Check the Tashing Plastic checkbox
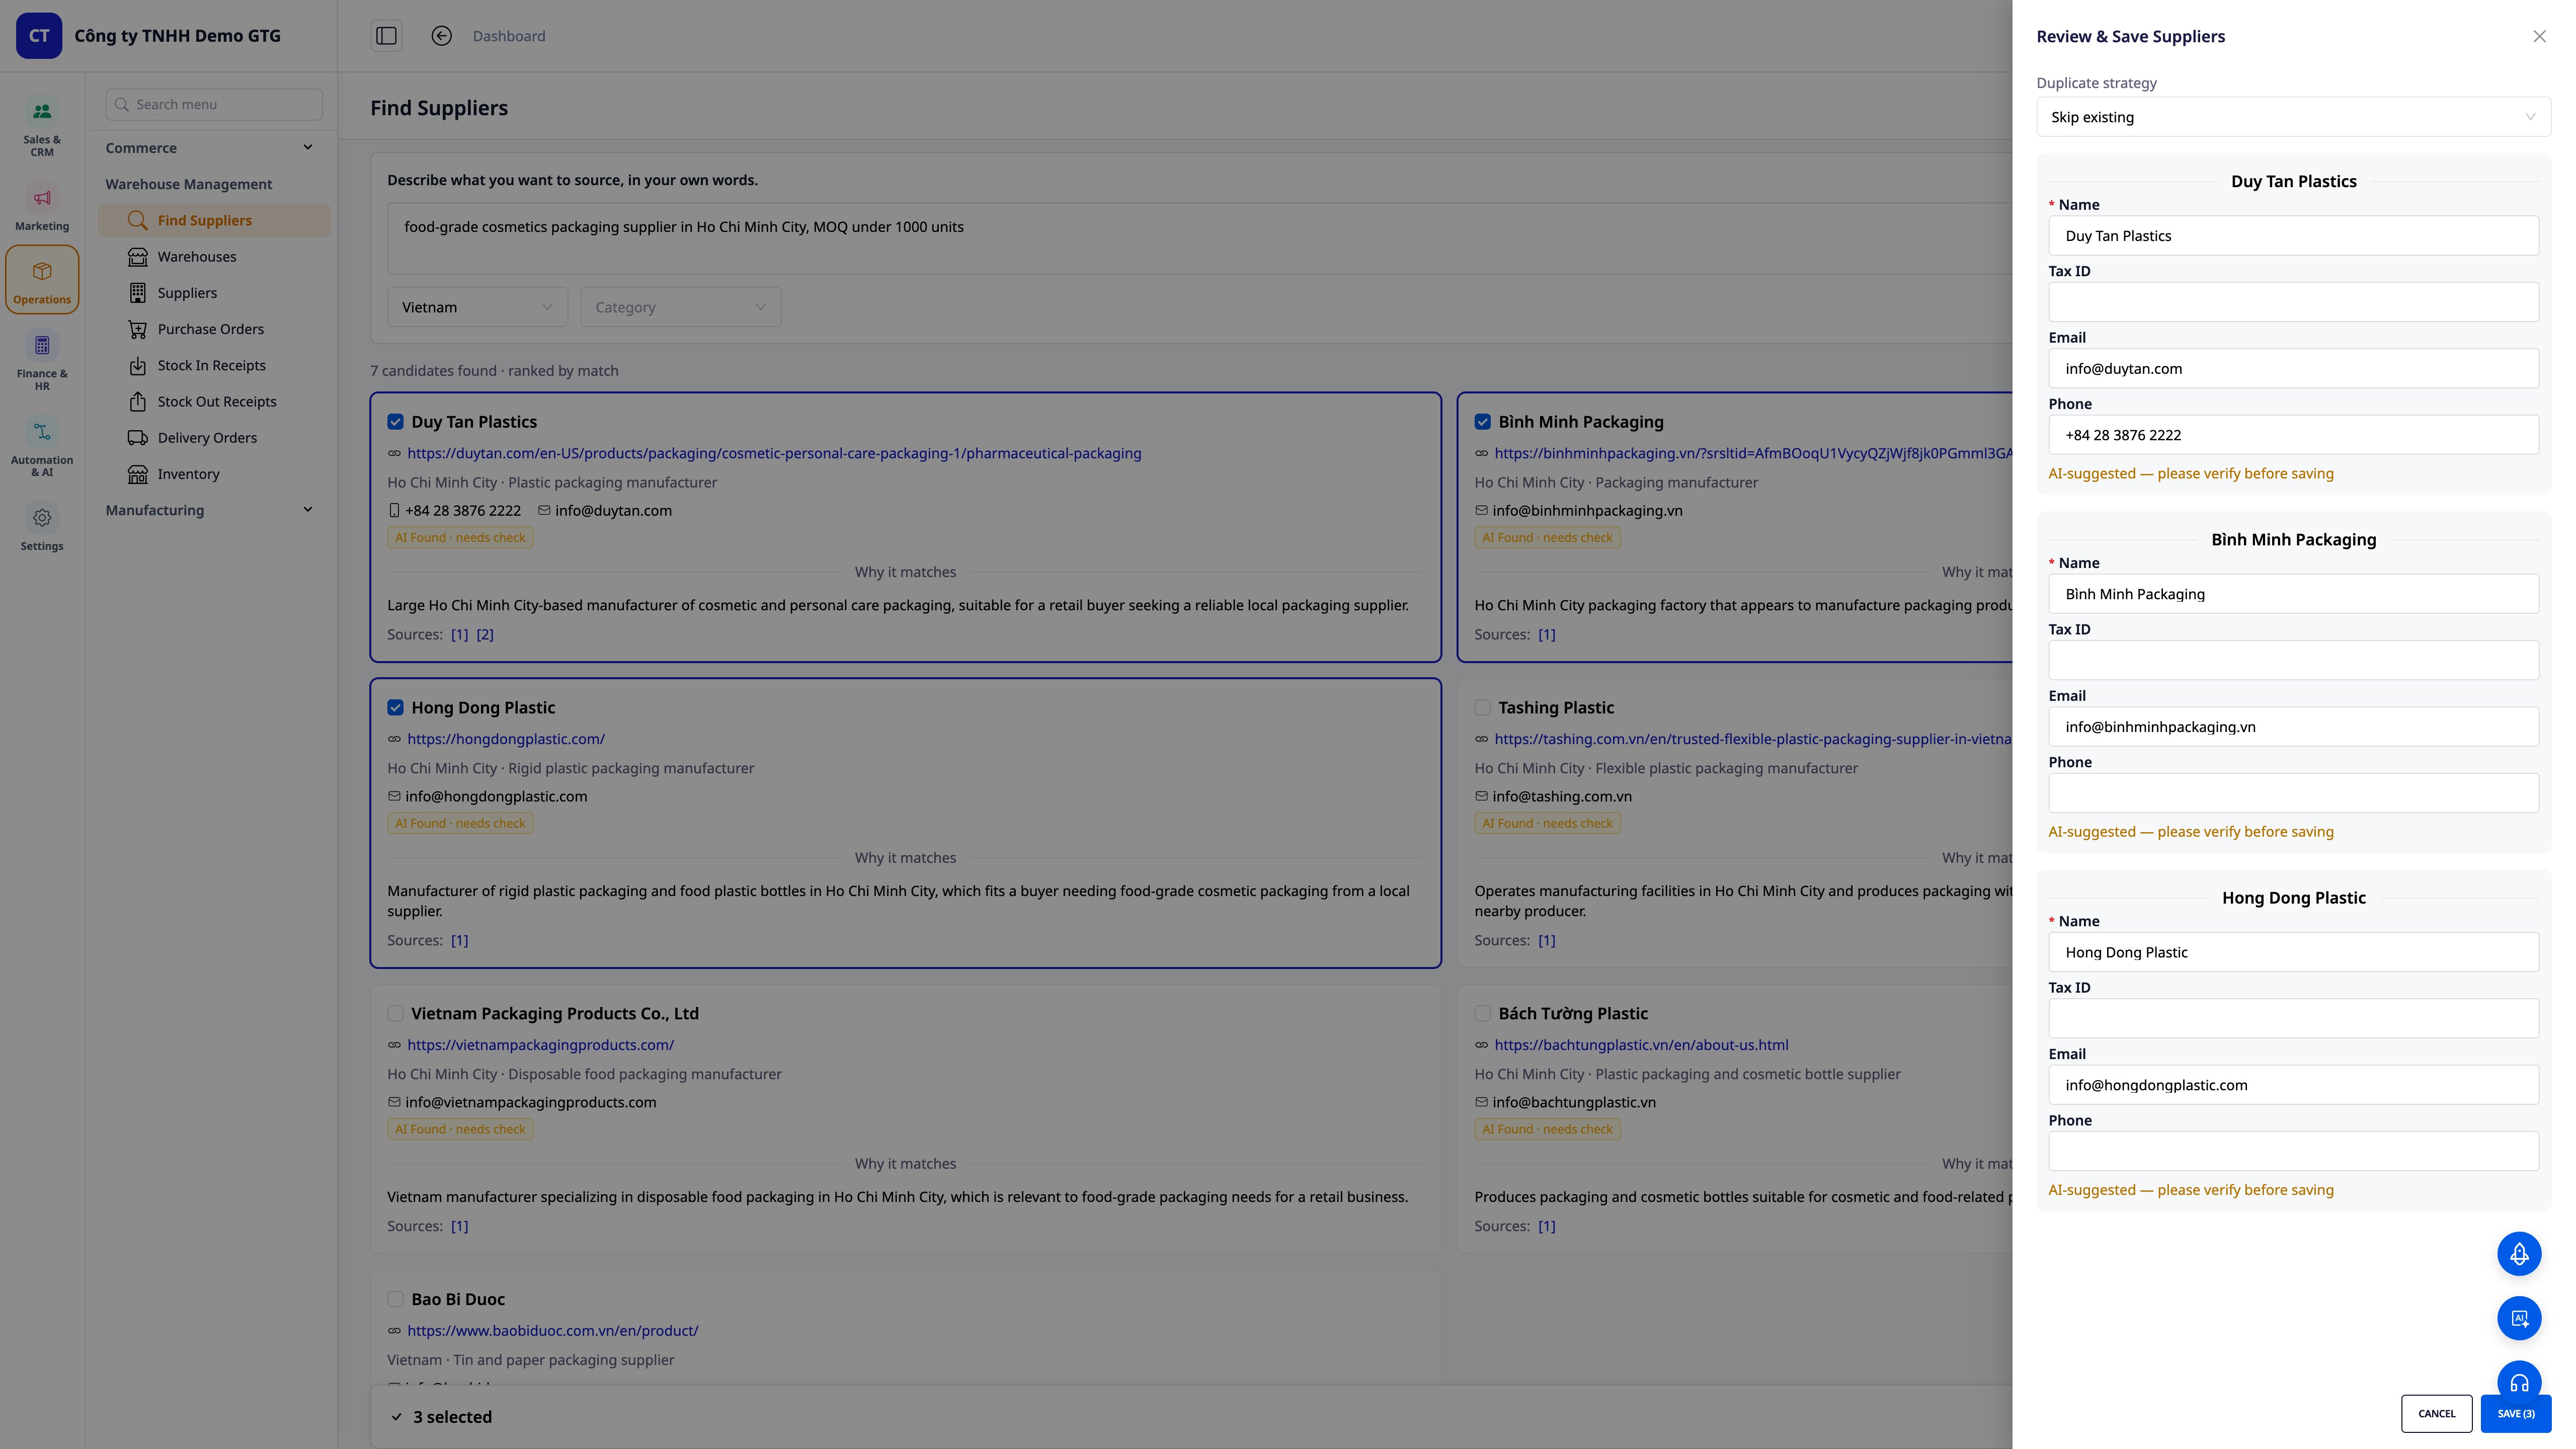2576x1449 pixels. 1483,708
